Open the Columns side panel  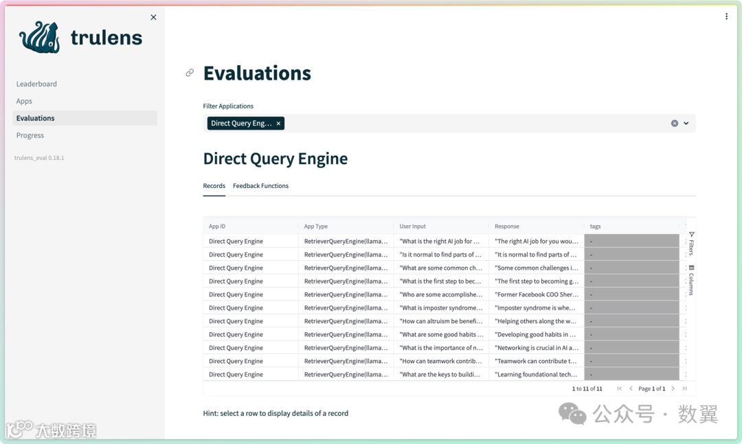[x=691, y=280]
